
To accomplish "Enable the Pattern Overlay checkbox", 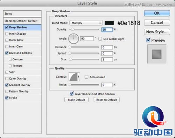I will [x=7, y=92].
